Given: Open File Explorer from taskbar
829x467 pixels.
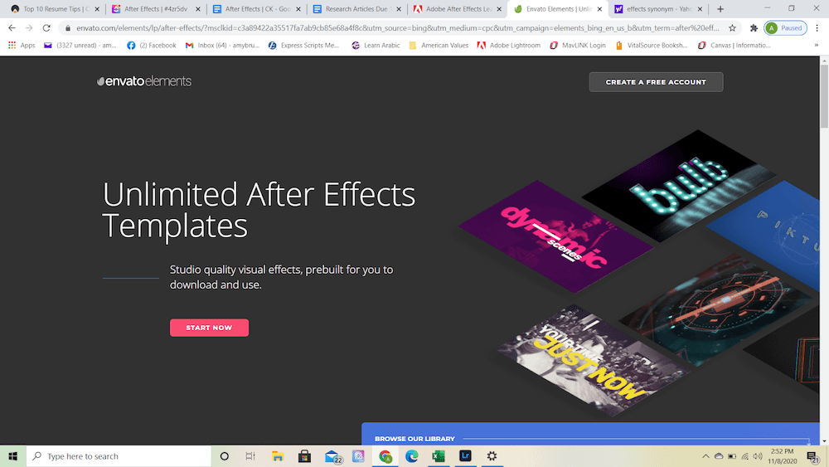Looking at the screenshot, I should point(278,456).
